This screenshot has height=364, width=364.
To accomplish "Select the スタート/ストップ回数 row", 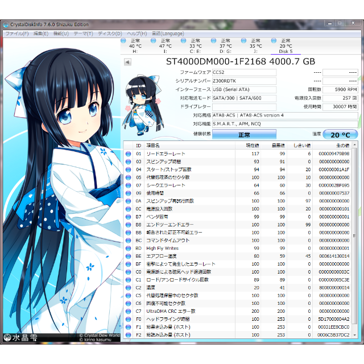I will click(x=238, y=169).
